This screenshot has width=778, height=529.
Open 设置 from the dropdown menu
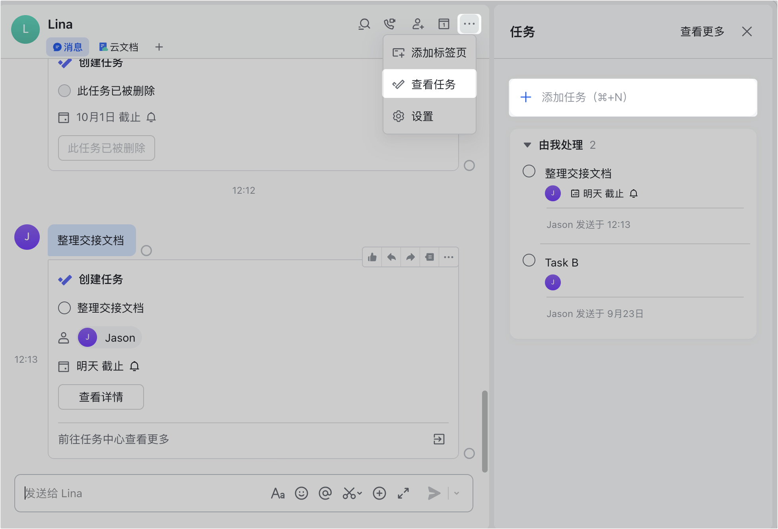[x=430, y=116]
